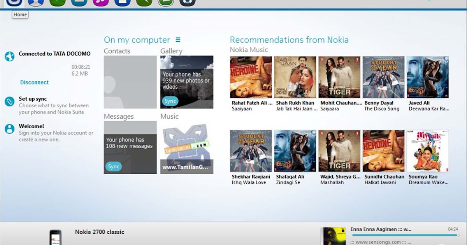This screenshot has height=245, width=467.
Task: Open the Jab Tak Hai Jaan album cover
Action: pos(295,77)
